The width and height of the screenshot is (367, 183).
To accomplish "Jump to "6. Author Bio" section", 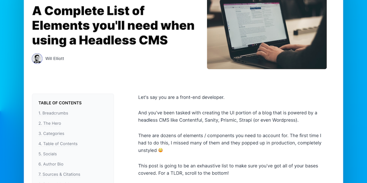I will [51, 164].
